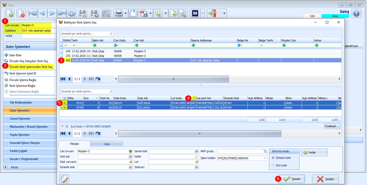Image resolution: width=367 pixels, height=185 pixels.
Task: Go to first page in lower grid pager
Action: (x=63, y=133)
